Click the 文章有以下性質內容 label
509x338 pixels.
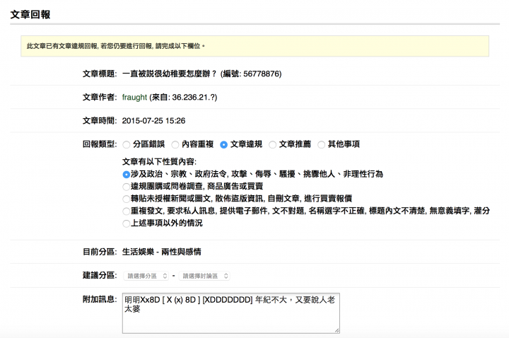(159, 162)
